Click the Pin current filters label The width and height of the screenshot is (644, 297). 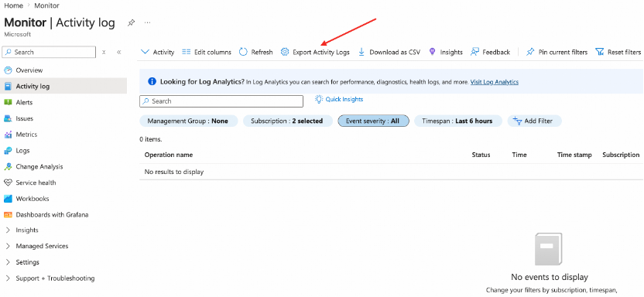(x=563, y=52)
